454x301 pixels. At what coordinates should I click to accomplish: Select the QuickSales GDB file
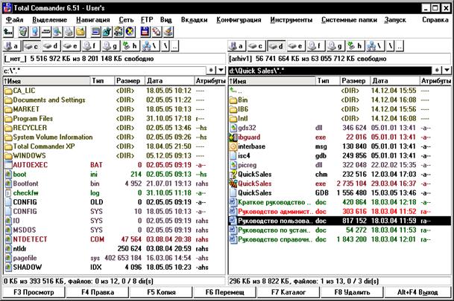coord(340,192)
